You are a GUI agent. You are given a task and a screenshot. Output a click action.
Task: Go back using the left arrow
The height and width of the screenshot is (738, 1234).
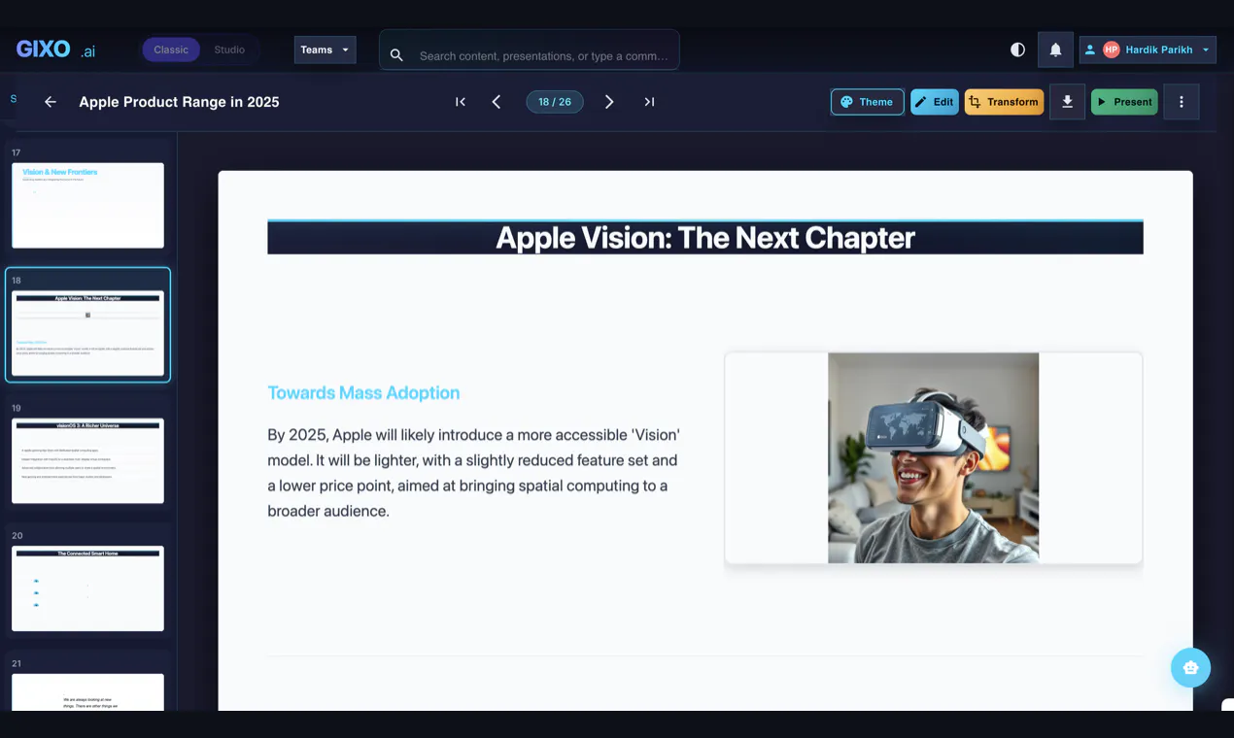[51, 102]
